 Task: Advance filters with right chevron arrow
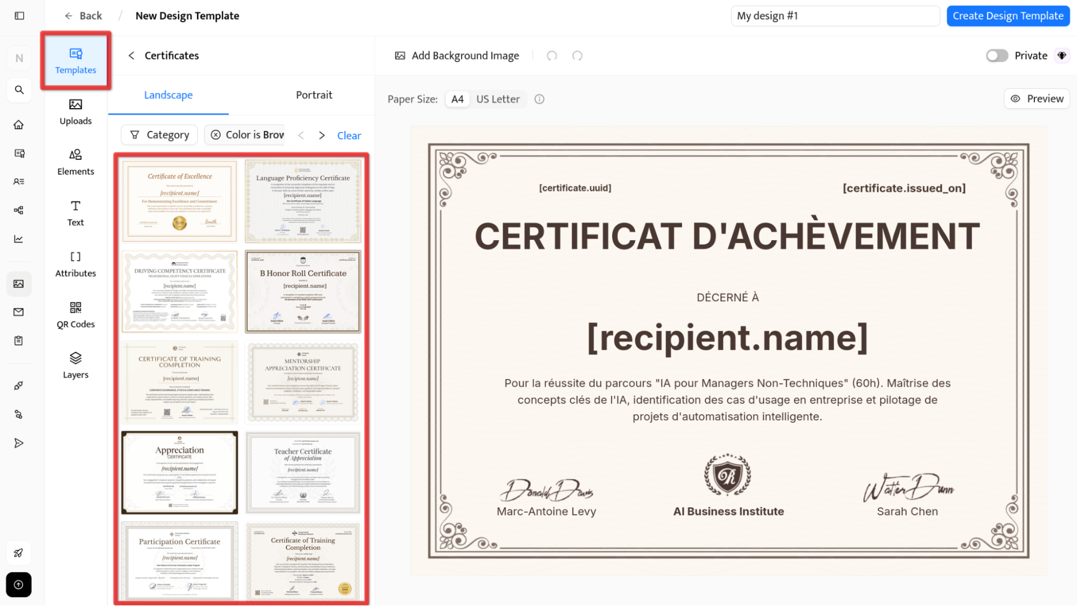(x=322, y=135)
